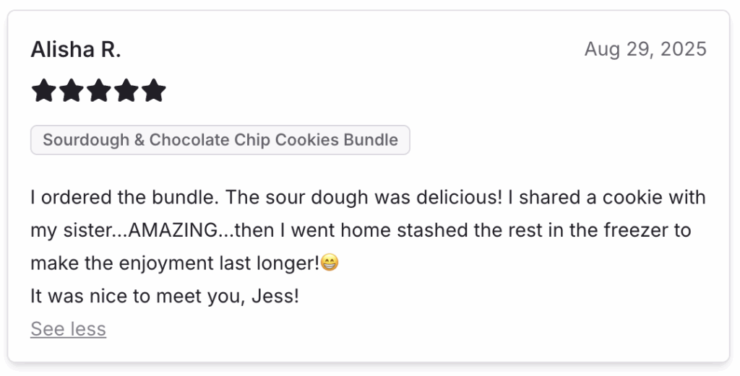Click the grinning emoji in the review
The image size is (740, 376).
click(x=330, y=264)
